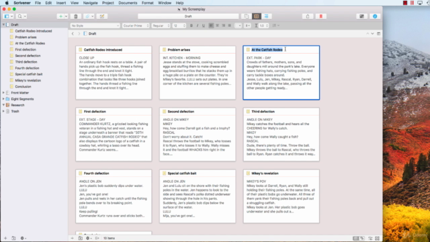The image size is (430, 242).
Task: Click the red menu bar status icon
Action: coord(405,3)
